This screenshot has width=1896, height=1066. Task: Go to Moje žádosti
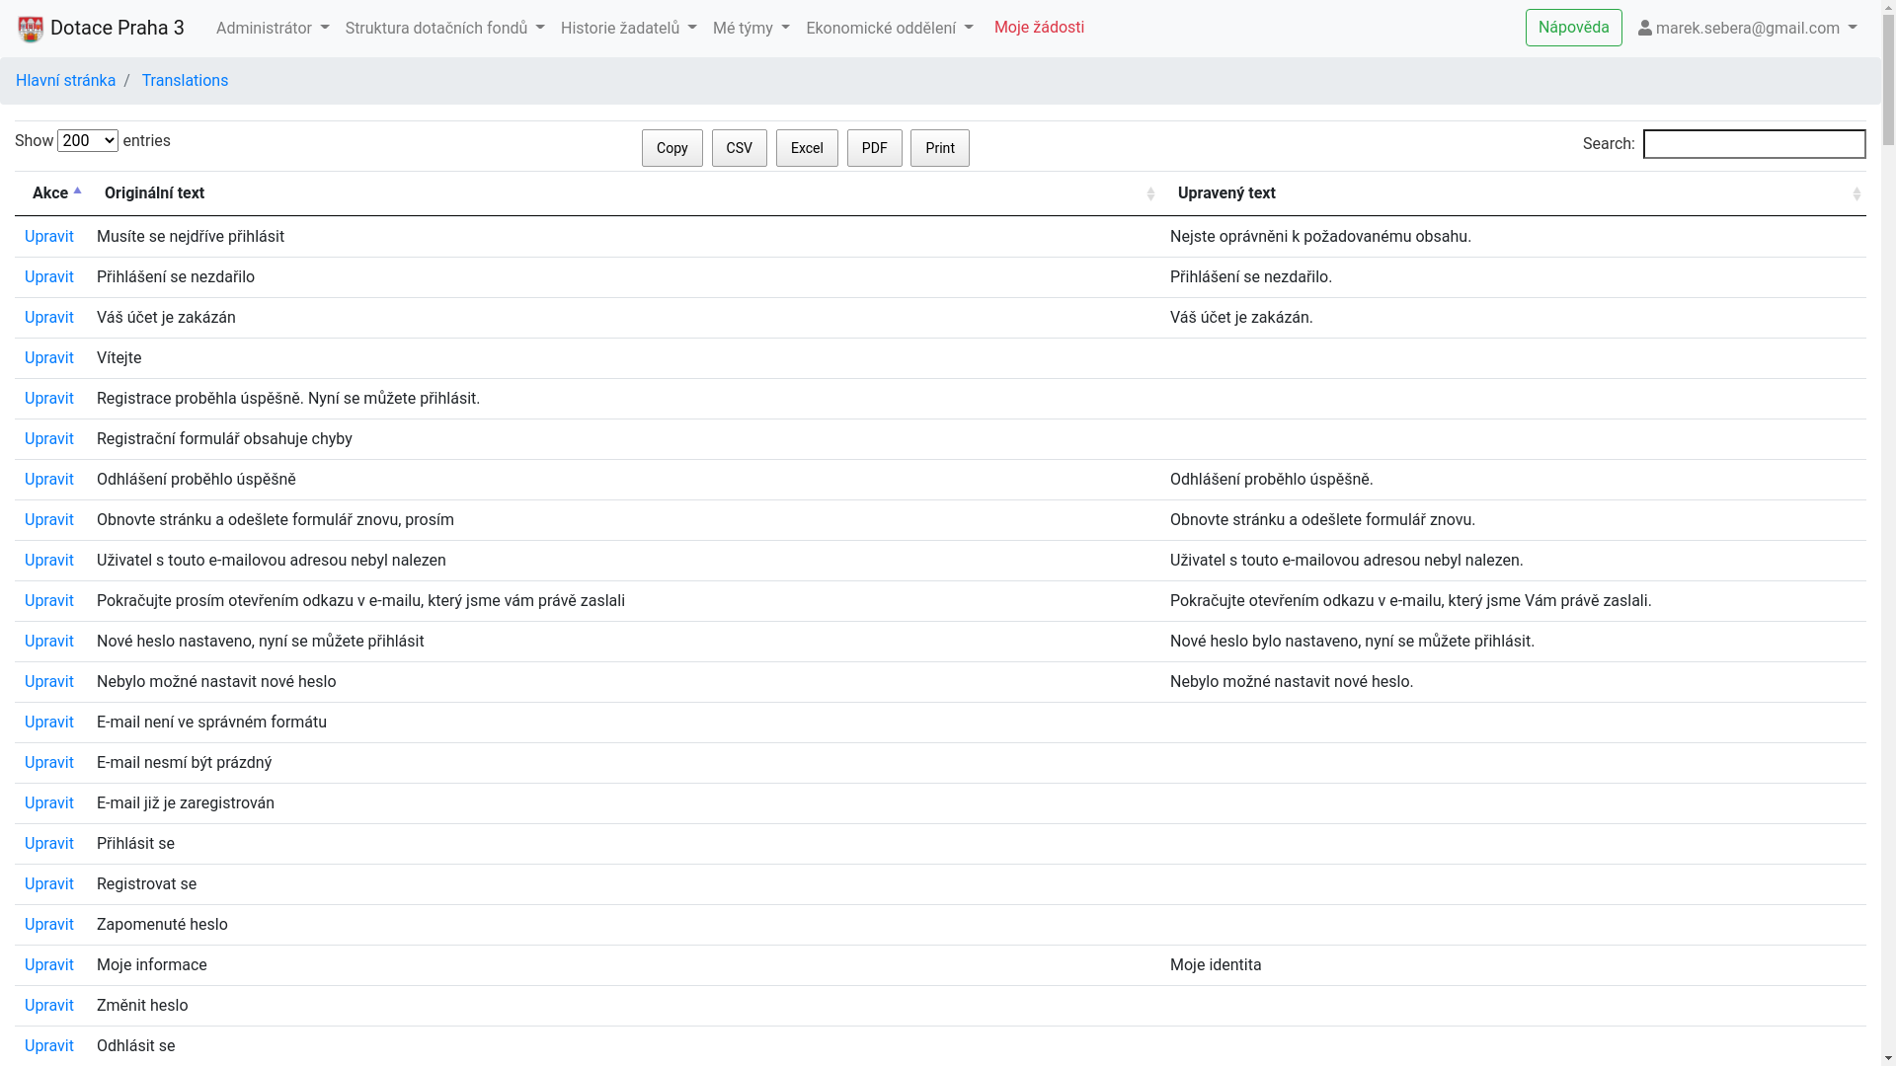(x=1039, y=28)
